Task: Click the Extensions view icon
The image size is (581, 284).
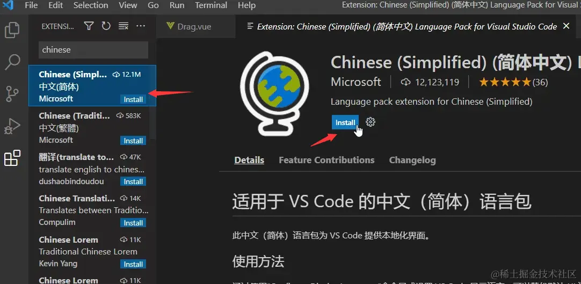Action: (12, 158)
